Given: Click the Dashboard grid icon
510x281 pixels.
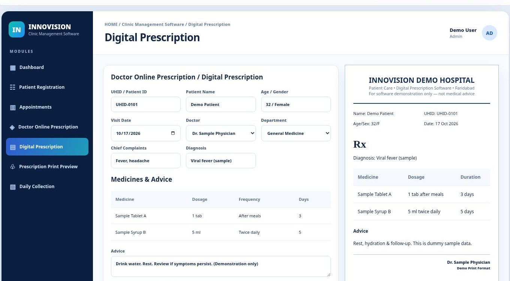Looking at the screenshot, I should (x=13, y=68).
